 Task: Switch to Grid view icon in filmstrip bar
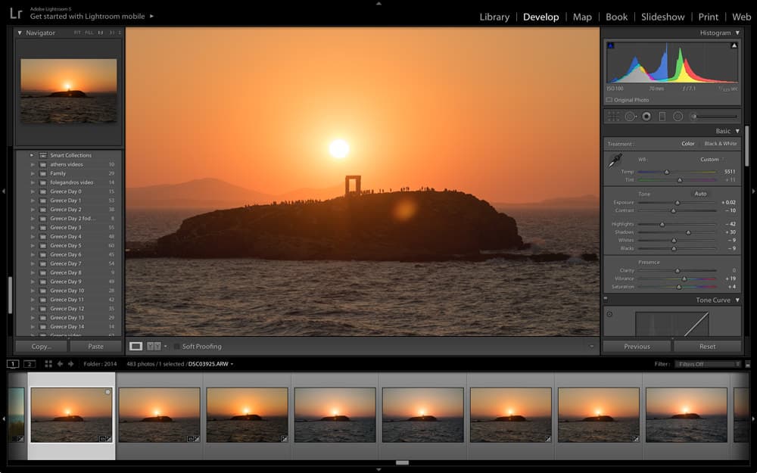pyautogui.click(x=48, y=364)
